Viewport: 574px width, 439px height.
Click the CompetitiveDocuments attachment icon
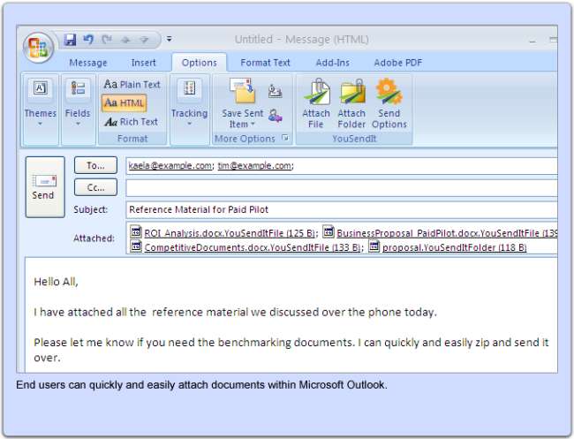(136, 246)
